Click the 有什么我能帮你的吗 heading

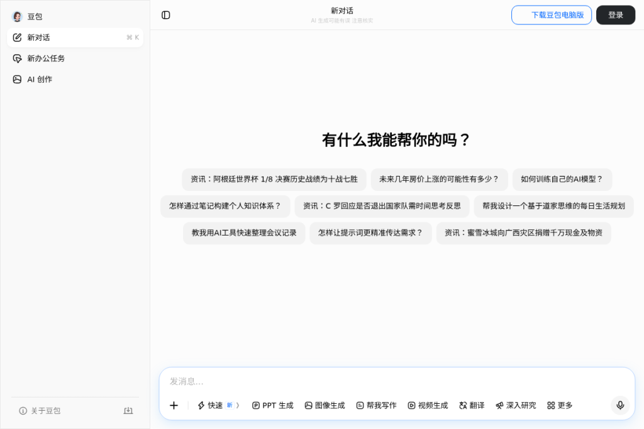click(x=396, y=140)
